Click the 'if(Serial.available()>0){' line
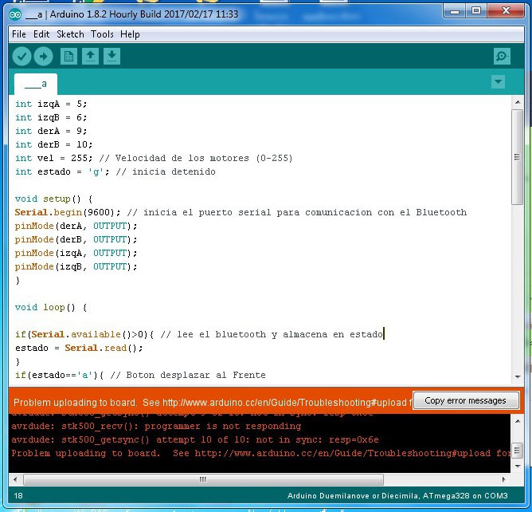 point(199,335)
